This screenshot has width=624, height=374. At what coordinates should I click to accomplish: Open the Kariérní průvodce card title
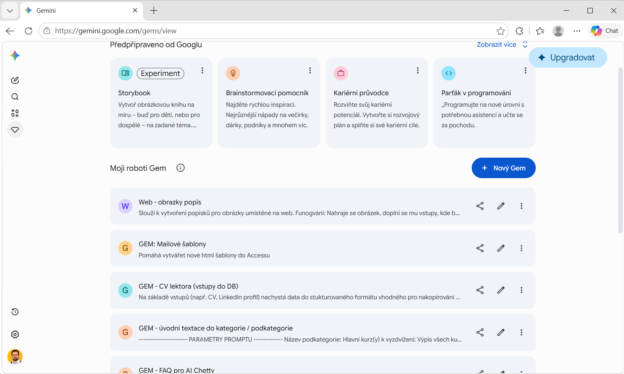[x=361, y=93]
